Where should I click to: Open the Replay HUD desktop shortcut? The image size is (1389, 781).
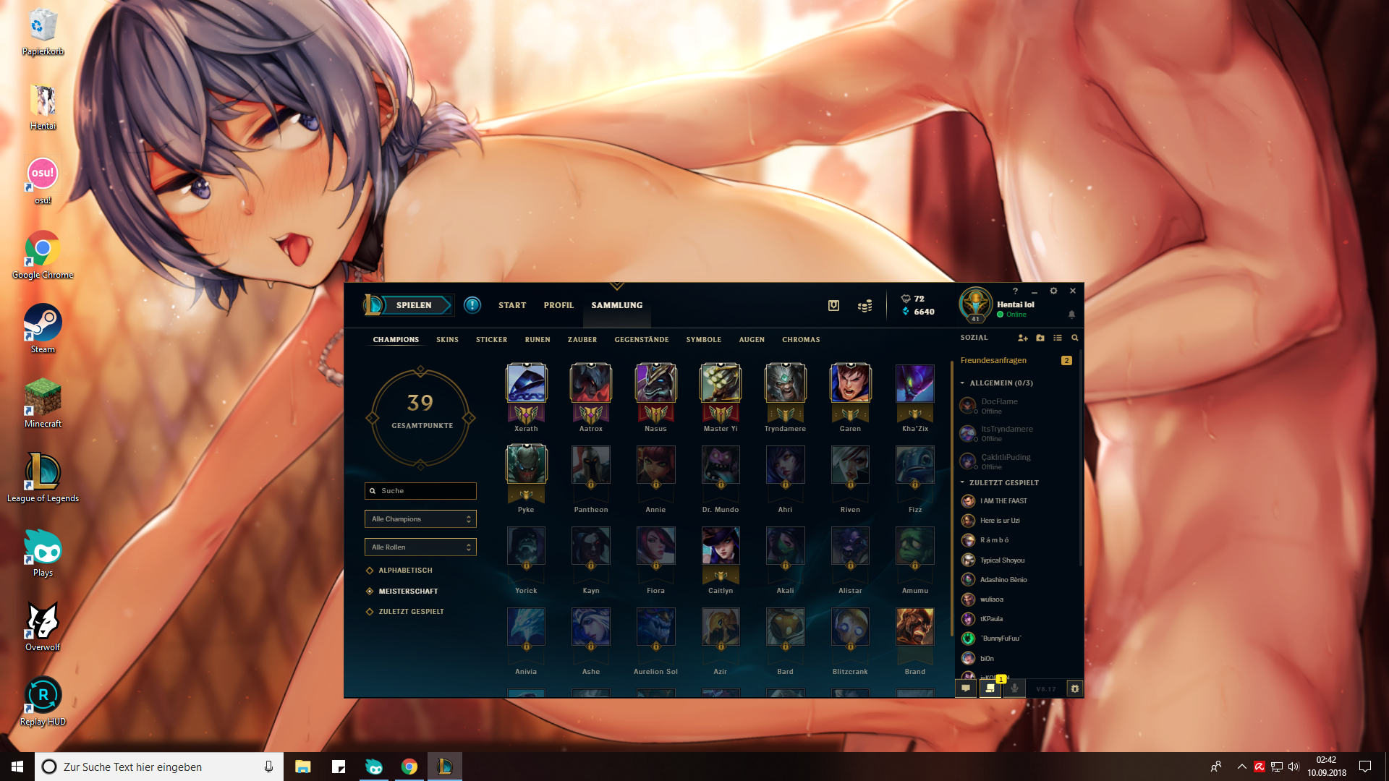pos(43,701)
